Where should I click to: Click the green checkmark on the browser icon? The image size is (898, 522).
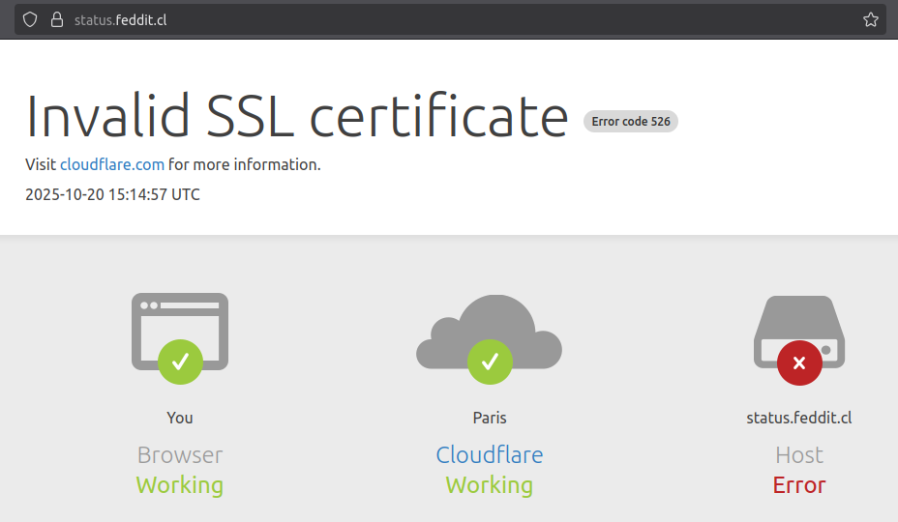[x=180, y=362]
